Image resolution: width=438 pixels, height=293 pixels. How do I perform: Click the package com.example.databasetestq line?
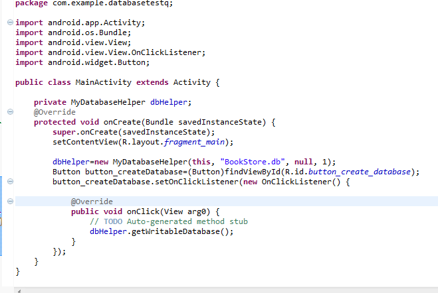(x=94, y=3)
